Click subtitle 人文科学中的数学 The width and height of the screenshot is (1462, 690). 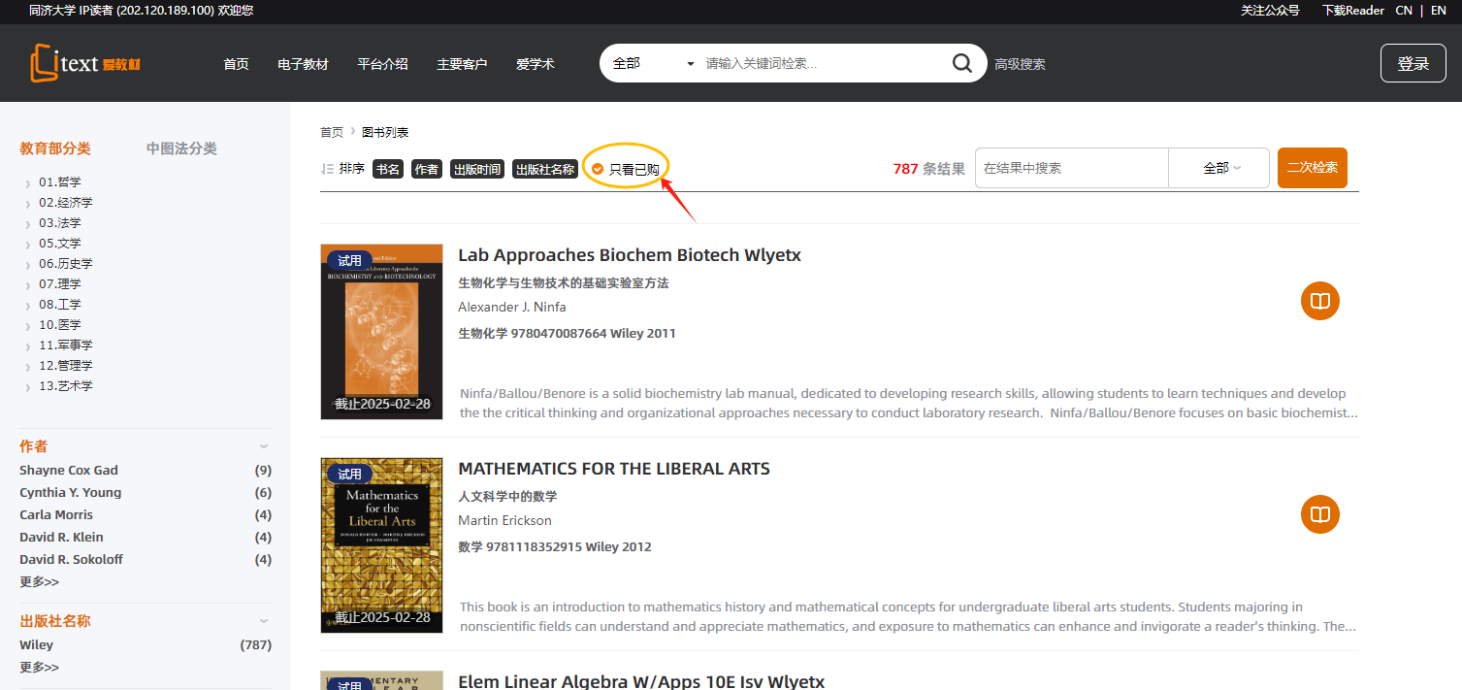click(x=507, y=497)
